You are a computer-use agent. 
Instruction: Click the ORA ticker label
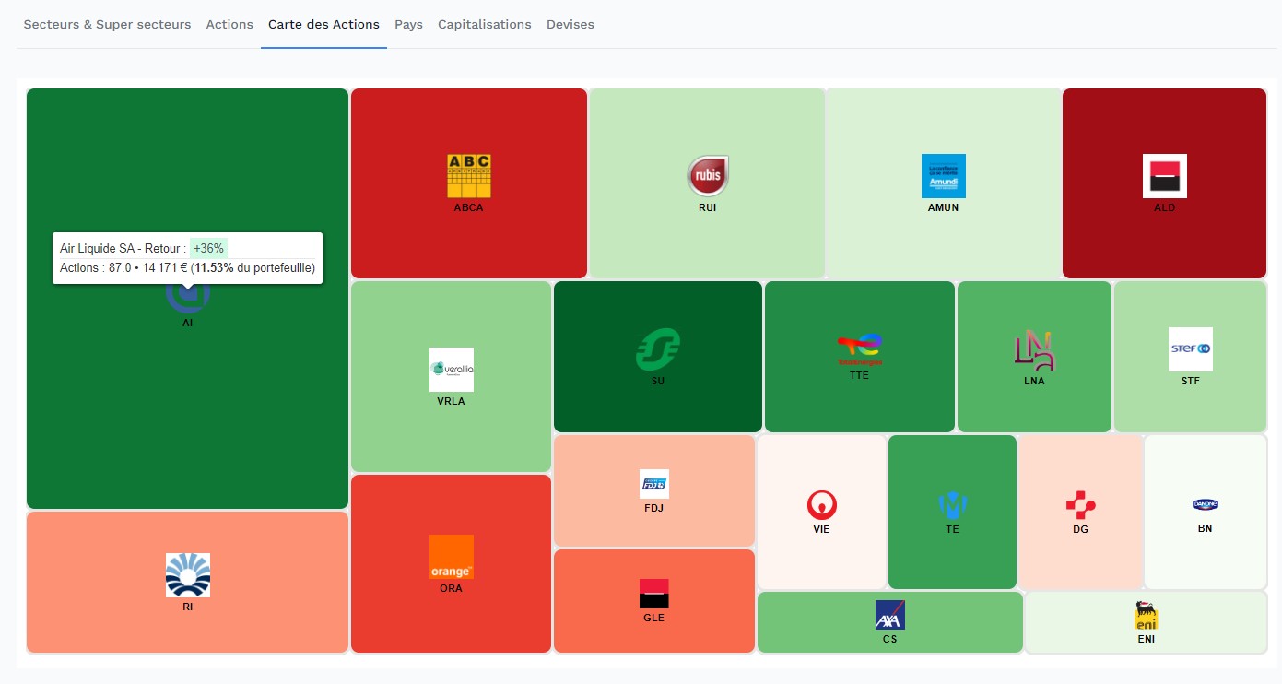click(452, 589)
